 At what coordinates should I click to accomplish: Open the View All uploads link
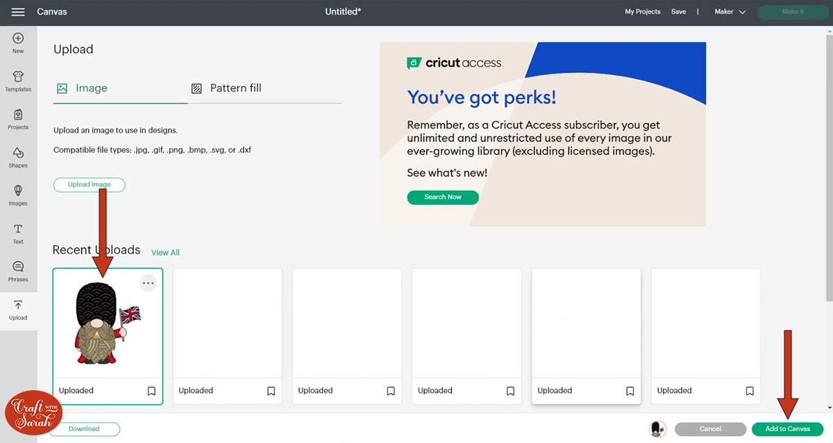coord(165,252)
